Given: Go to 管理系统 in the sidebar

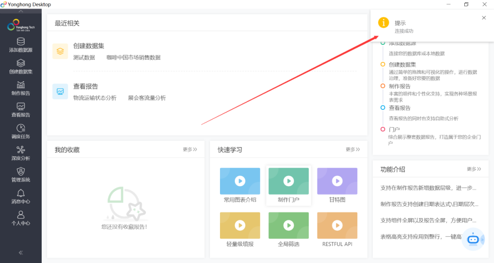Looking at the screenshot, I should (x=21, y=175).
